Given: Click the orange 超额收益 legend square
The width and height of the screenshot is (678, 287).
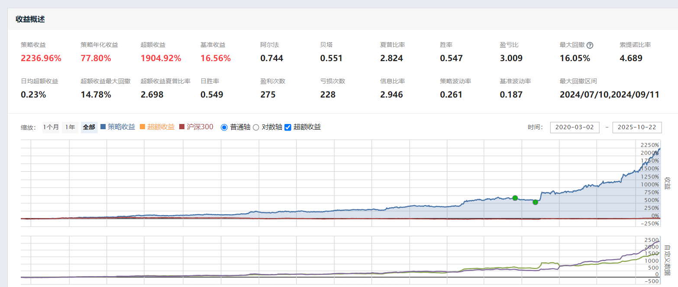Looking at the screenshot, I should [142, 127].
